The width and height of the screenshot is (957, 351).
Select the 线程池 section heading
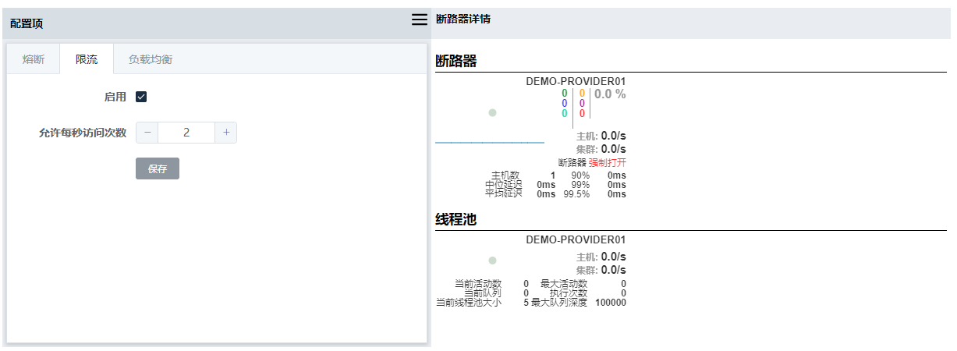[455, 220]
